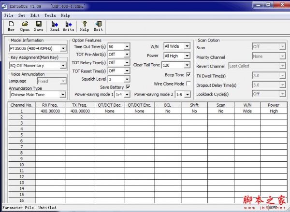Open the Power All High dropdown

pos(187,56)
